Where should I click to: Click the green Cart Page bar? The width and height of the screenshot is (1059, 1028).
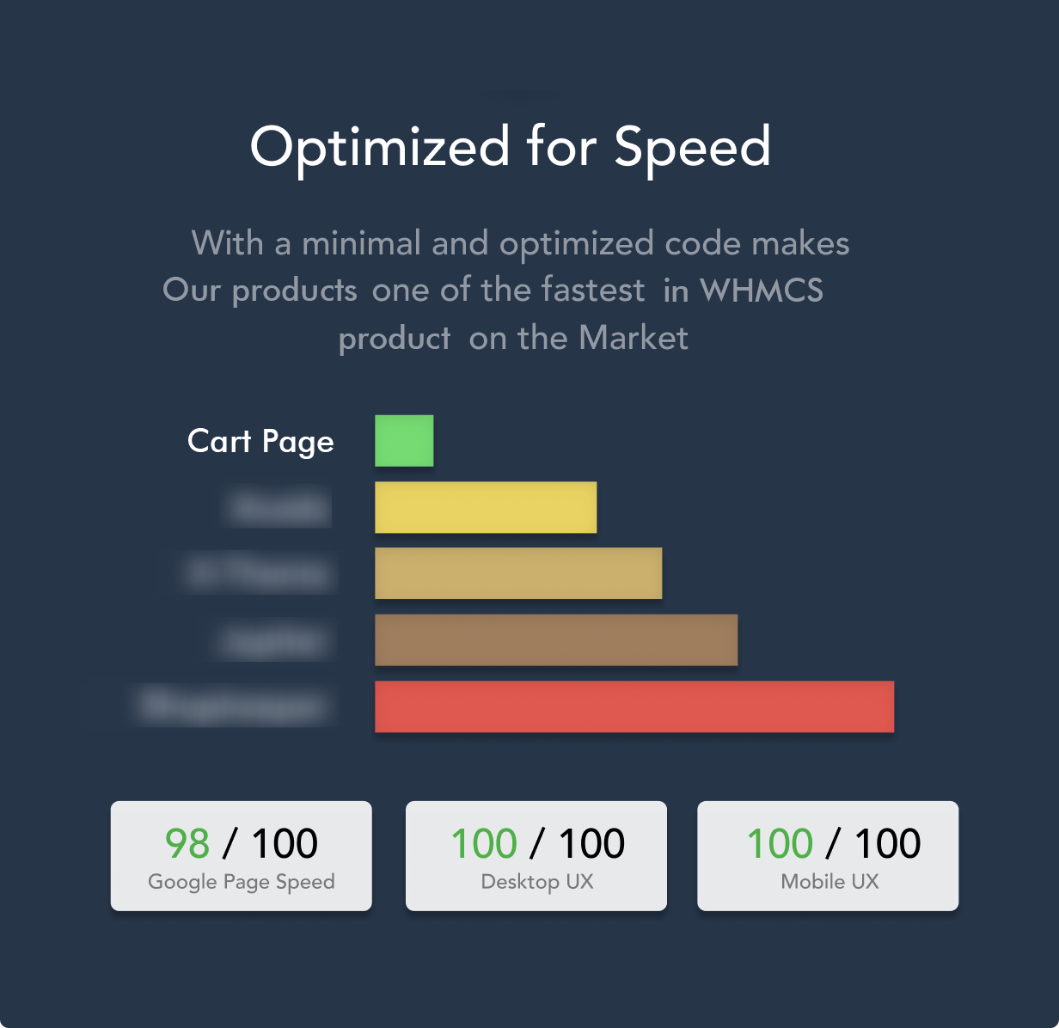(404, 441)
